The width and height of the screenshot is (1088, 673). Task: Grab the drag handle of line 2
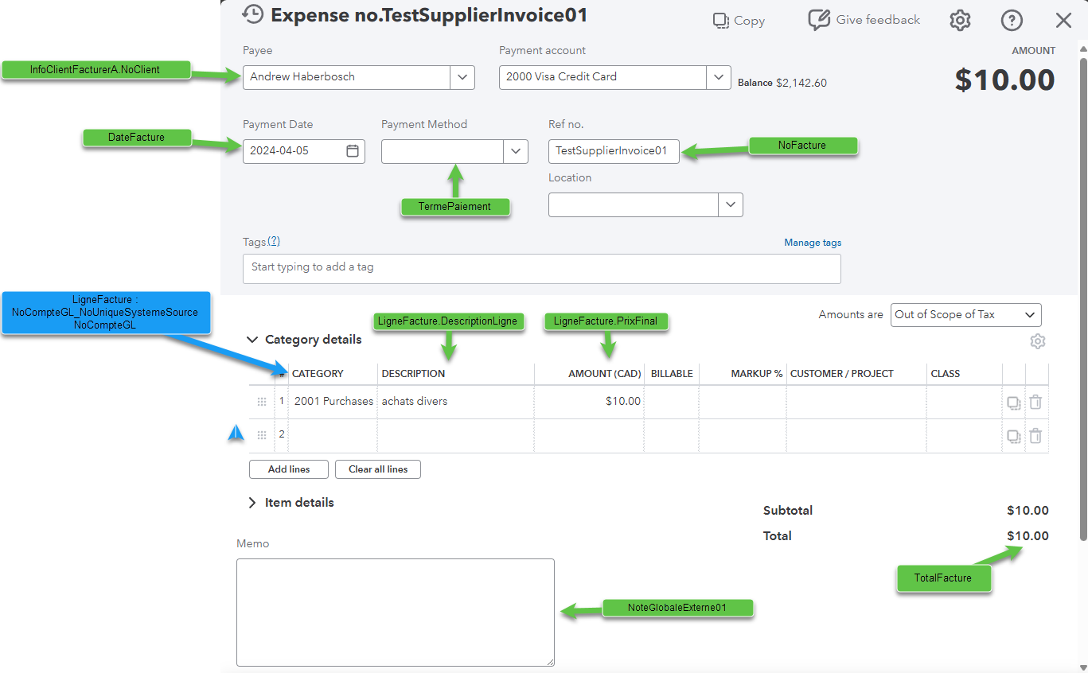pos(262,435)
